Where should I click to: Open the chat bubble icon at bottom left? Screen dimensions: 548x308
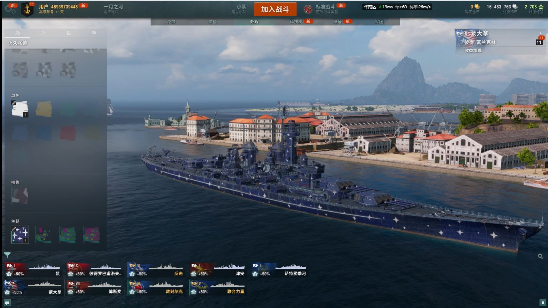pos(7,303)
